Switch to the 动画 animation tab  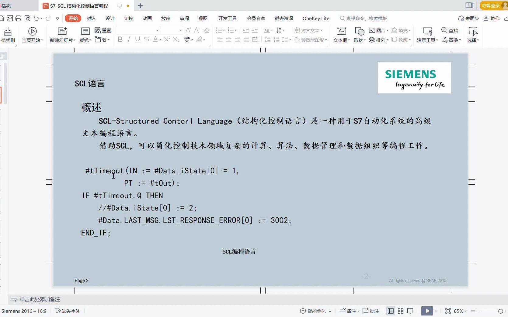click(147, 18)
